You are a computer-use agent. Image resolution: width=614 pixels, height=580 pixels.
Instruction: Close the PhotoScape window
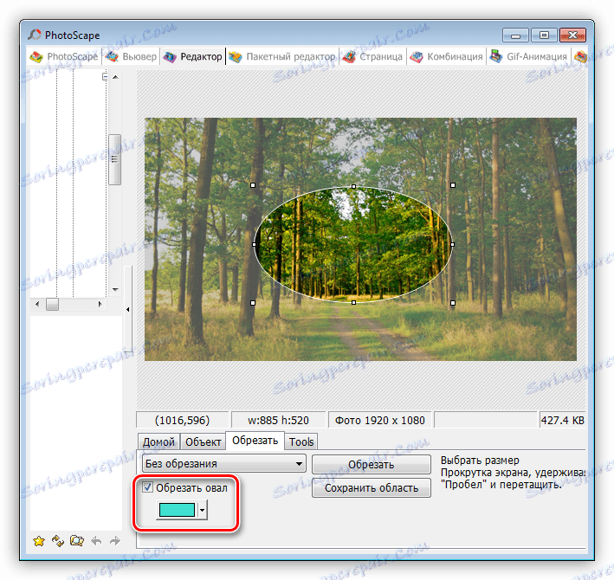[572, 35]
